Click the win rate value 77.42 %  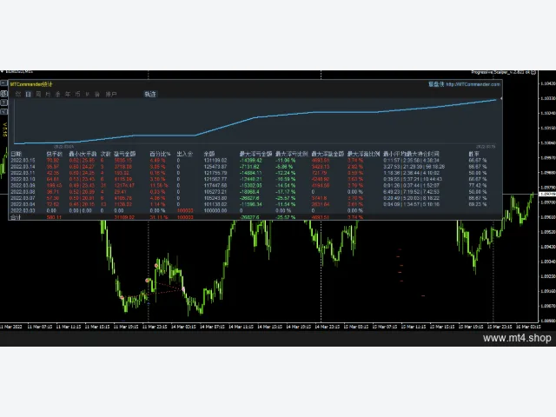[478, 185]
